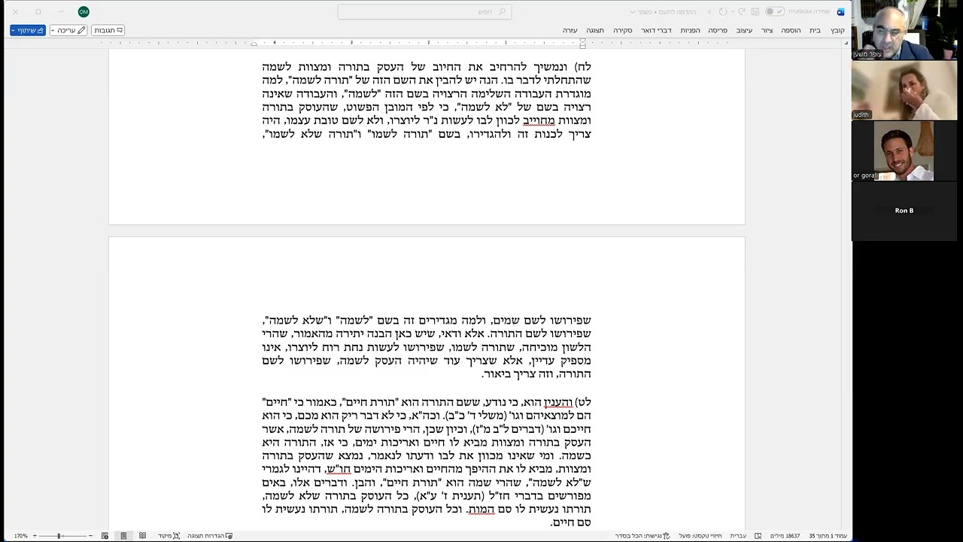The image size is (963, 542).
Task: Click the flagged word חו"ש in paragraph לט
Action: coord(339,469)
